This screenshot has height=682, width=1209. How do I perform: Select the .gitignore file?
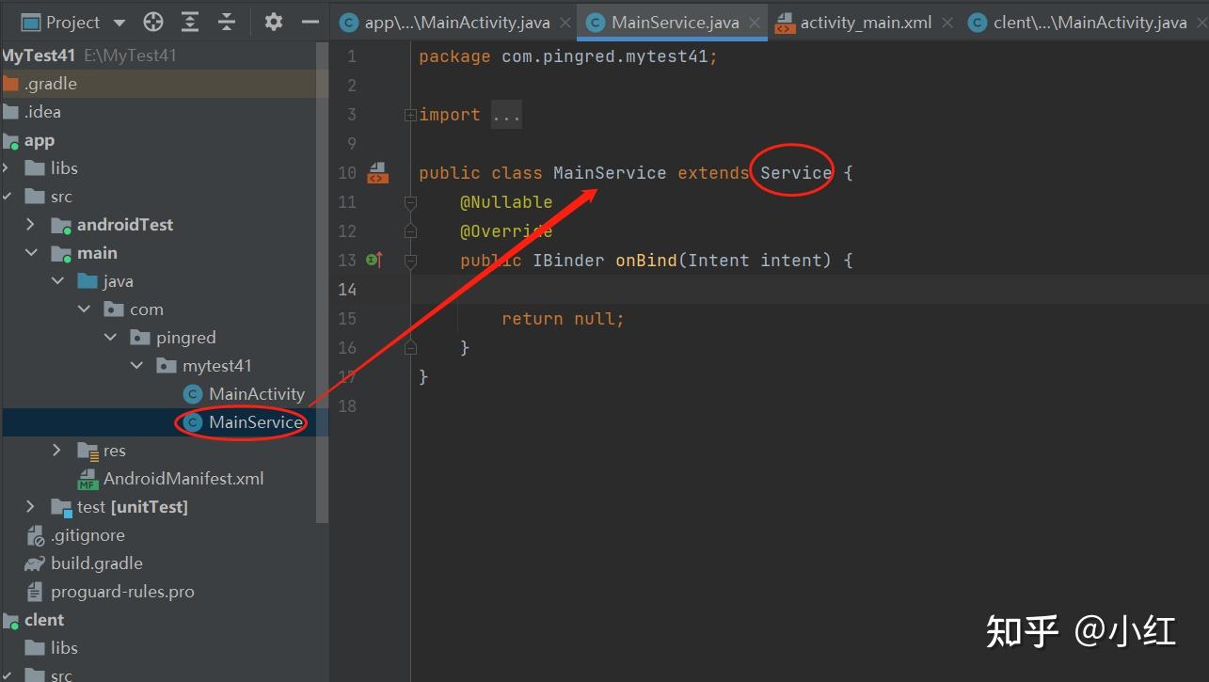87,535
